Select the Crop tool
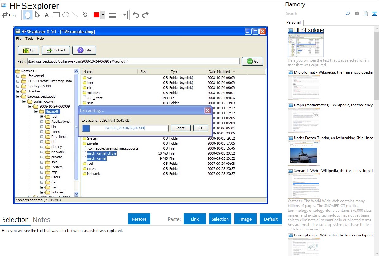379x256 pixels. coord(10,15)
